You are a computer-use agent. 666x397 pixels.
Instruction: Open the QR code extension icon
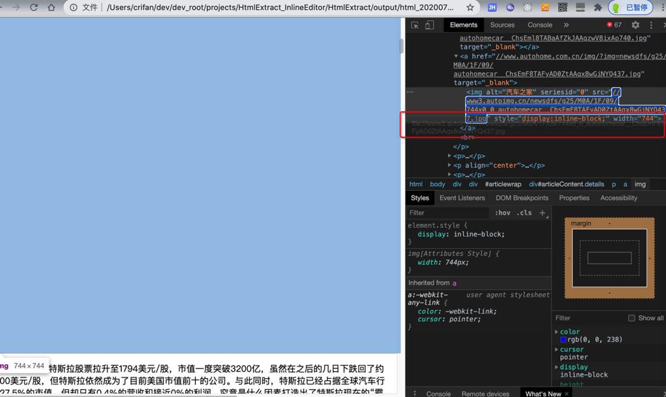click(x=563, y=7)
